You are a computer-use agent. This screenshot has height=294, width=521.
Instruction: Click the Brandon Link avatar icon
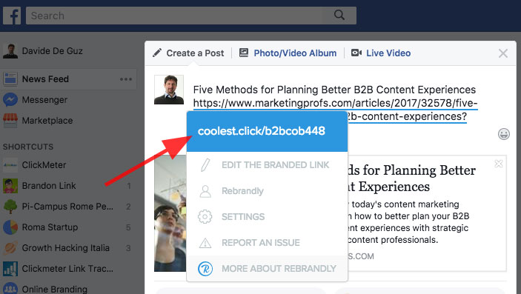coord(10,186)
